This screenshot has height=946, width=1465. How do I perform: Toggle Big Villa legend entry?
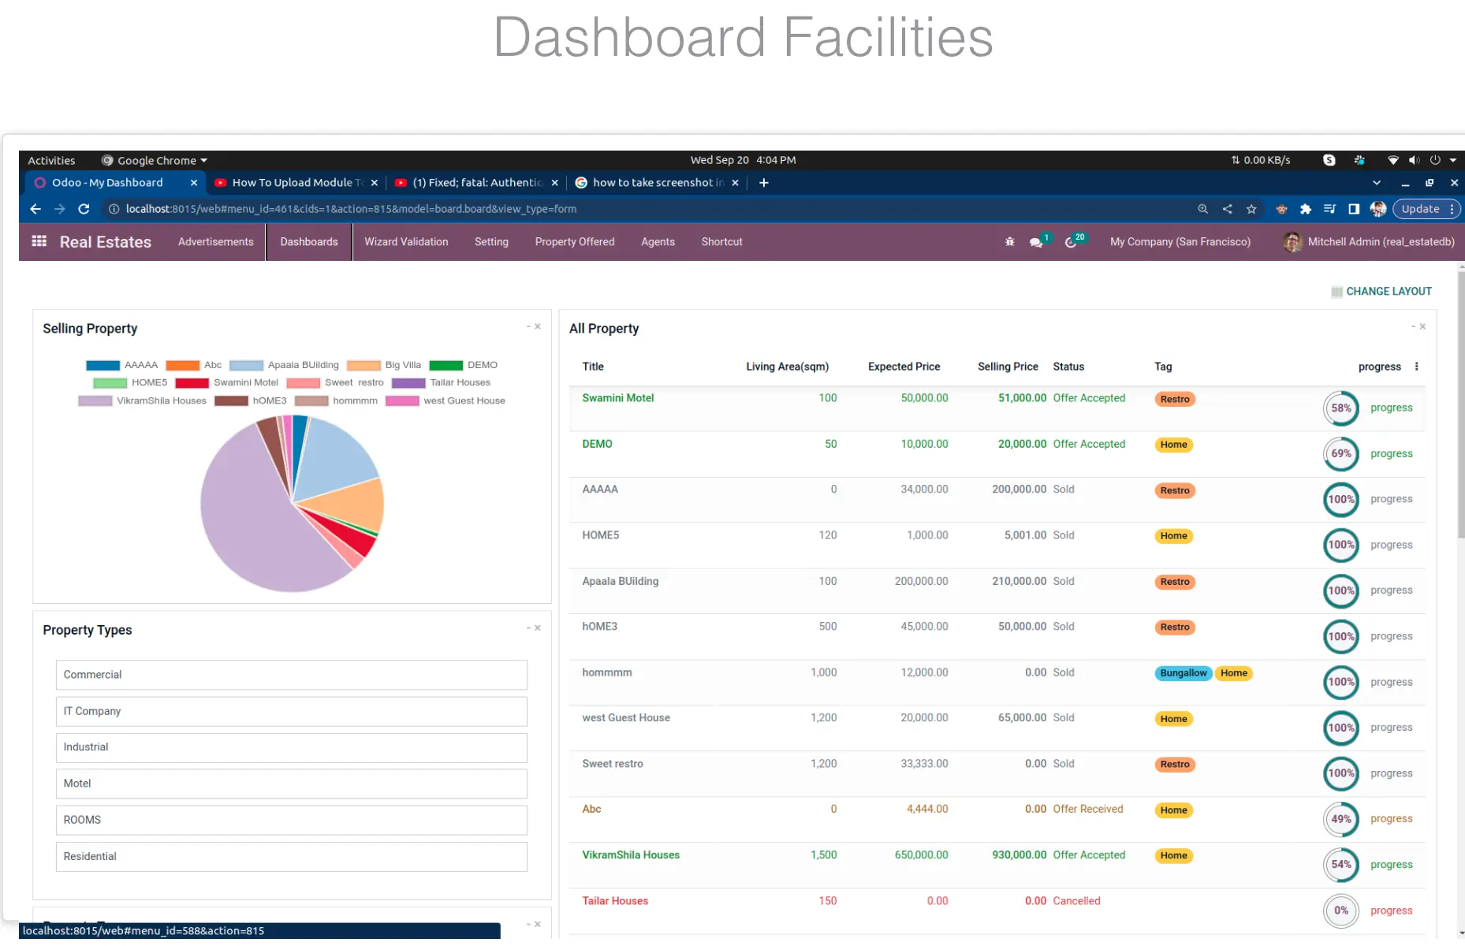point(384,365)
